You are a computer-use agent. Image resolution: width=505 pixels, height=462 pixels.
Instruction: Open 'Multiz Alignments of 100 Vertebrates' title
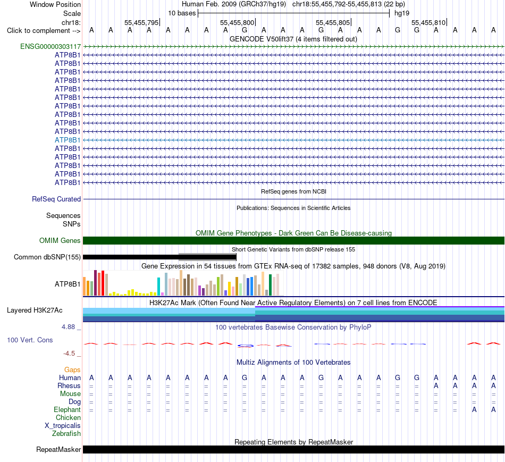point(293,362)
